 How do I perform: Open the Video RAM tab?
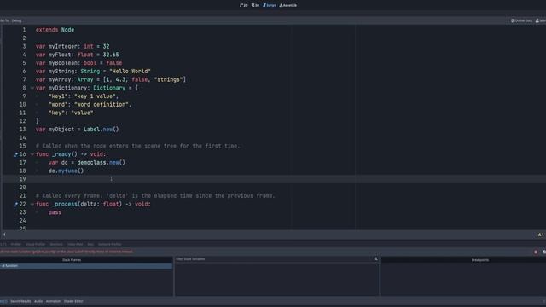click(75, 245)
